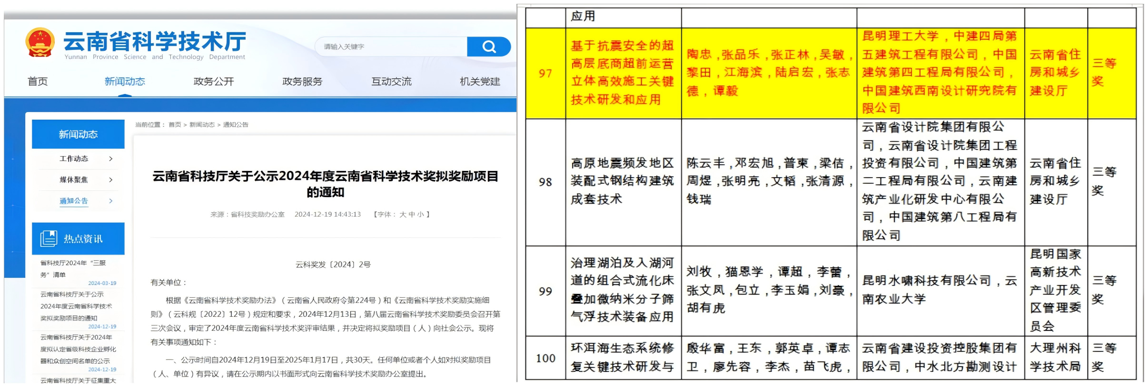Click the names cell starting 陶忠，张品乐

click(x=769, y=73)
